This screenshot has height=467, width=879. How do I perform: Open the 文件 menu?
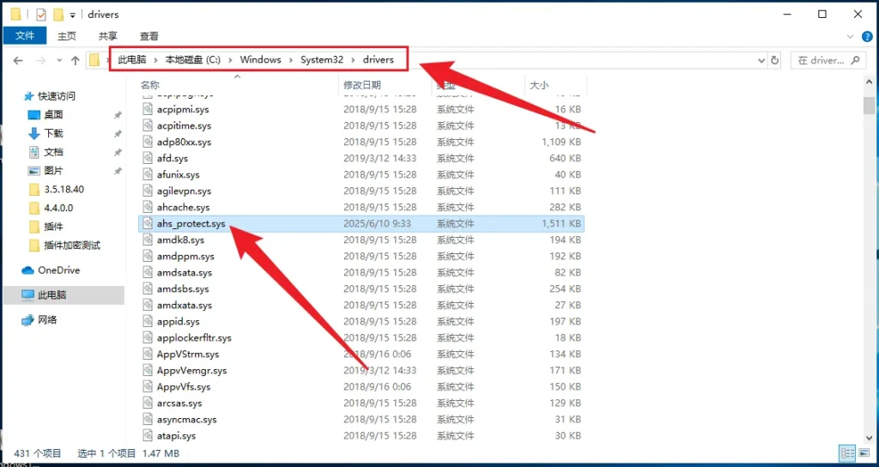tap(25, 36)
